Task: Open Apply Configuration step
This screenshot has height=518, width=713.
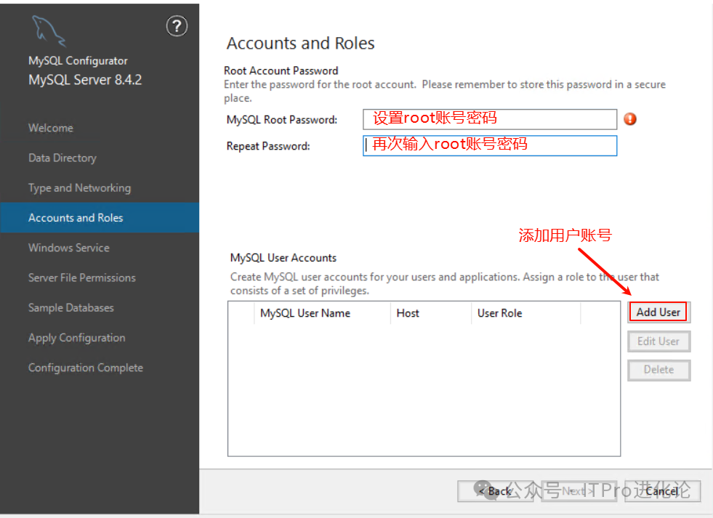Action: pyautogui.click(x=76, y=338)
